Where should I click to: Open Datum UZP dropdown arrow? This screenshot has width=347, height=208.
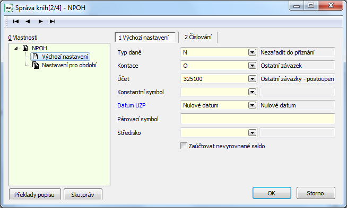pyautogui.click(x=252, y=105)
